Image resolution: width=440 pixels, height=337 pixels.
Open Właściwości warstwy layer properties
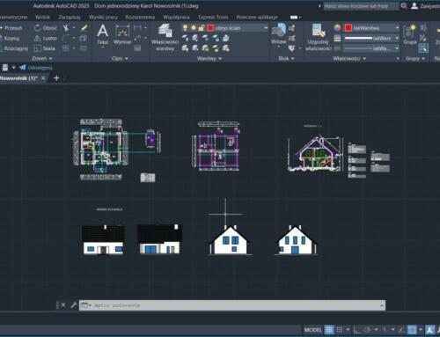pos(165,37)
